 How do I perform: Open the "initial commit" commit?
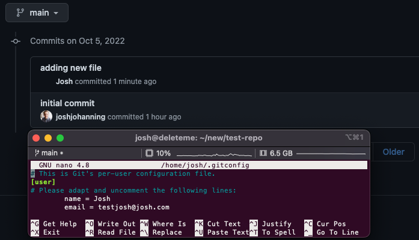tap(67, 103)
